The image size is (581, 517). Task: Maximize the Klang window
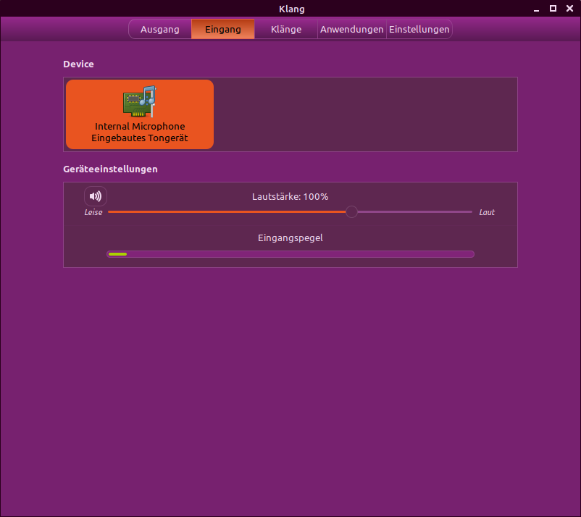[553, 9]
